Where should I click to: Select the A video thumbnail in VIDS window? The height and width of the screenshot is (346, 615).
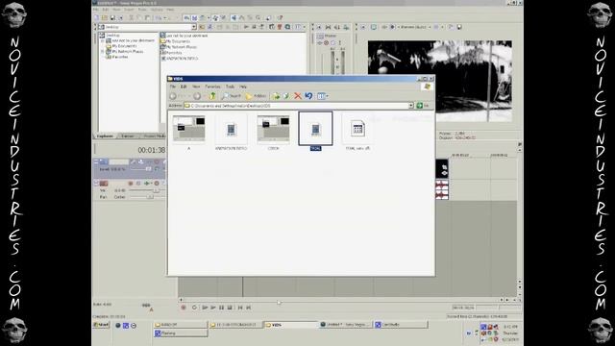pos(188,133)
